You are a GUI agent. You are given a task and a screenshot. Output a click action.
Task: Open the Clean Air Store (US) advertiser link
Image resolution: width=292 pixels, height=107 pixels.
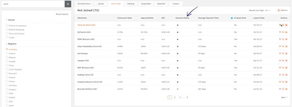tap(86, 25)
